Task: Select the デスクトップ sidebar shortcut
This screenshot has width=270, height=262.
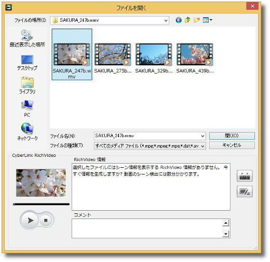Action: pyautogui.click(x=27, y=63)
